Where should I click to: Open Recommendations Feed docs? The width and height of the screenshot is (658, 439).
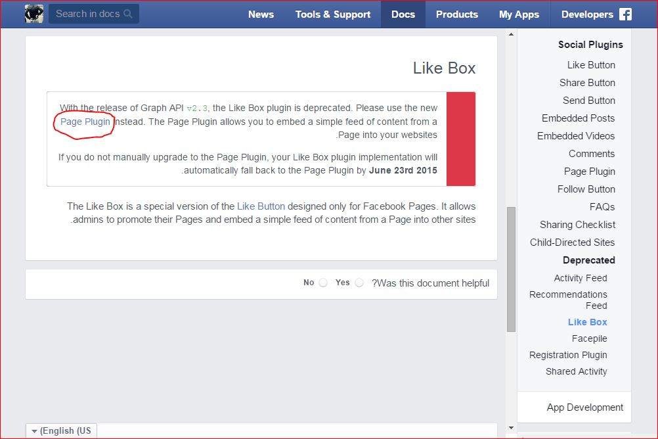point(568,300)
